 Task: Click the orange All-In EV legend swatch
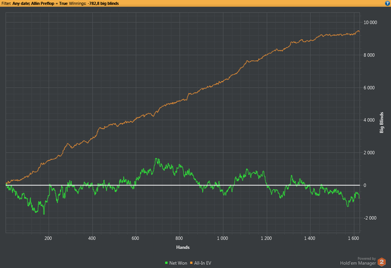tap(192, 263)
